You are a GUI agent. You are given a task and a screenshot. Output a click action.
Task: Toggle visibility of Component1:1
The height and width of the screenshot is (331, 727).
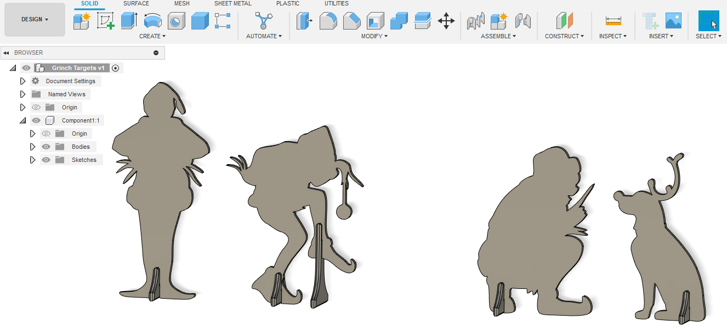pos(36,120)
